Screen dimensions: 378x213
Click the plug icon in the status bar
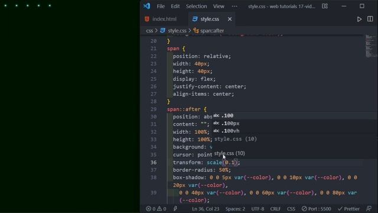pyautogui.click(x=175, y=209)
